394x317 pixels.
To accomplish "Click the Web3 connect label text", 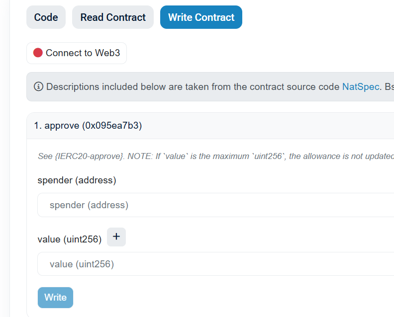I will pyautogui.click(x=83, y=53).
